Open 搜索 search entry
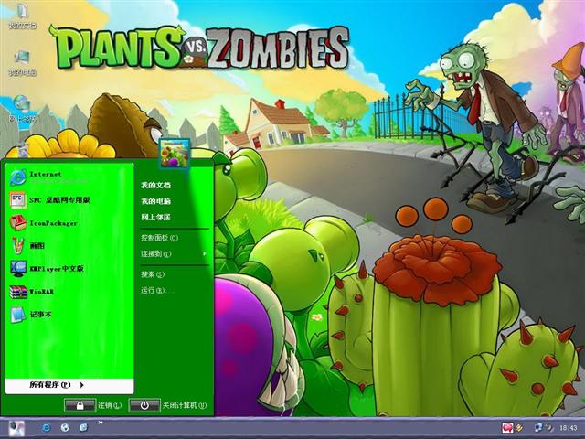 pyautogui.click(x=153, y=274)
